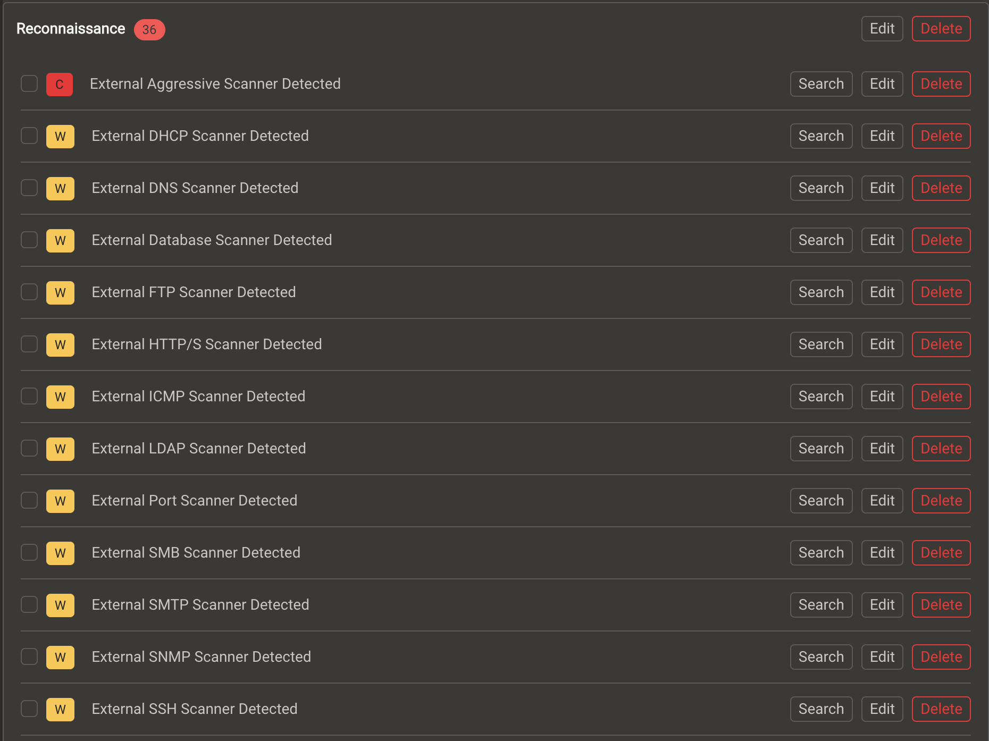The height and width of the screenshot is (741, 989).
Task: Search for External Aggressive Scanner Detected
Action: coord(821,84)
